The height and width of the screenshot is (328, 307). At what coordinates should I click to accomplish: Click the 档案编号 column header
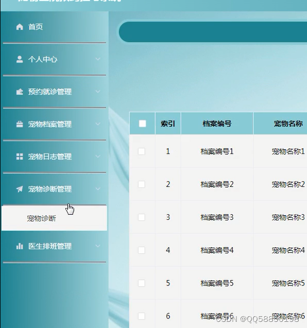[x=217, y=124]
